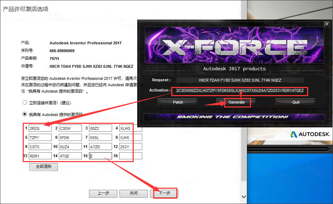Click activation code field 4 containing XLHG
The height and width of the screenshot is (204, 333).
click(x=131, y=128)
